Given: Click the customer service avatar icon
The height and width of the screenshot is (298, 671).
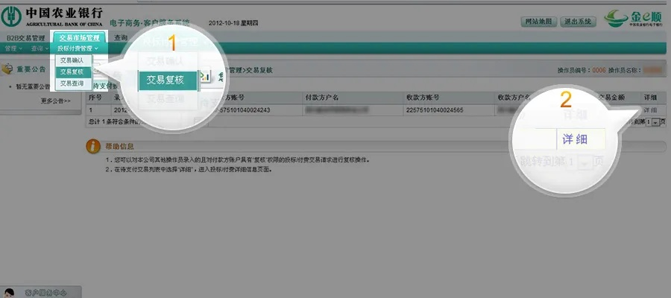Looking at the screenshot, I should [x=10, y=291].
